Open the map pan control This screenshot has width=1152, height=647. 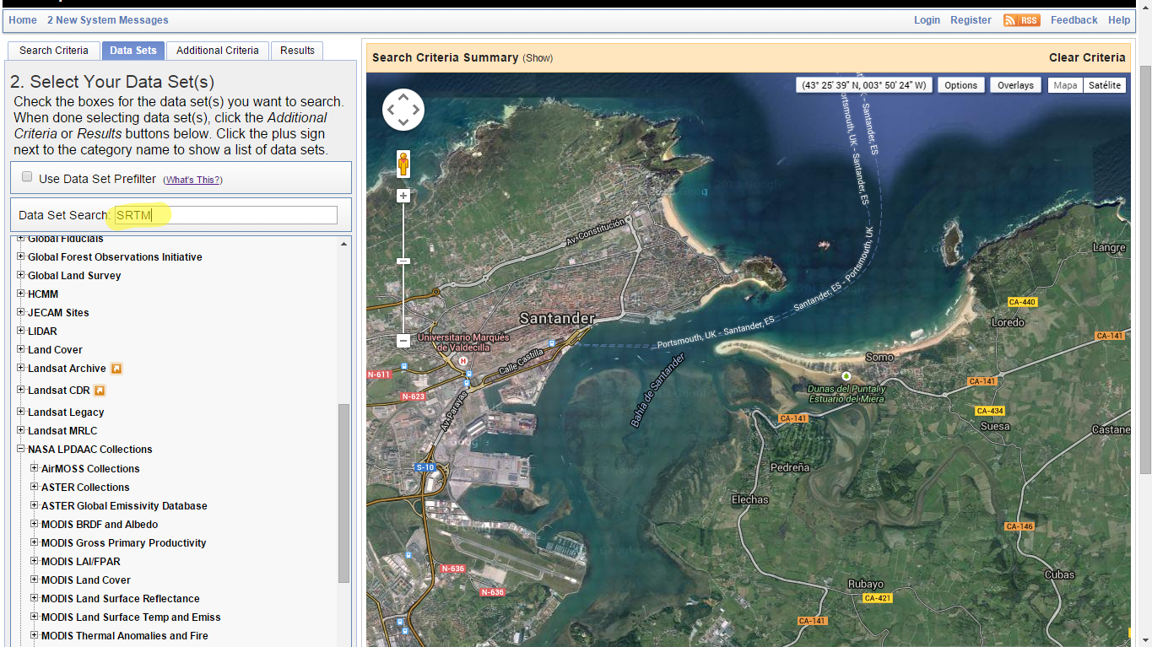pos(403,110)
